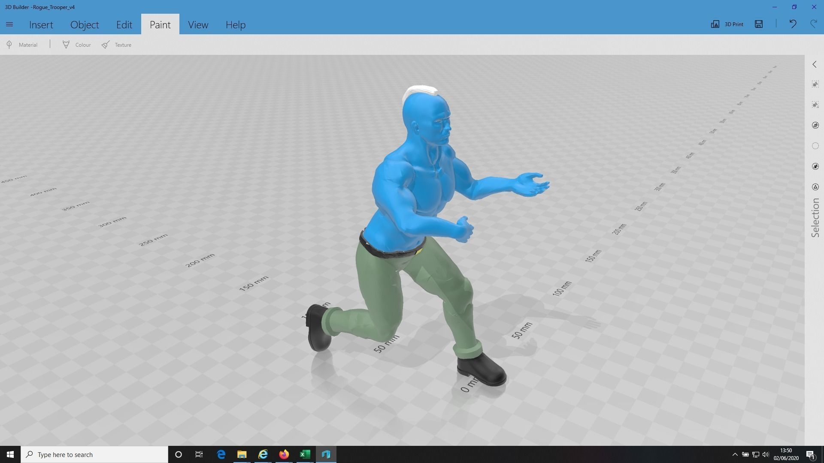Click the 3D Print button
The height and width of the screenshot is (463, 824).
tap(727, 24)
